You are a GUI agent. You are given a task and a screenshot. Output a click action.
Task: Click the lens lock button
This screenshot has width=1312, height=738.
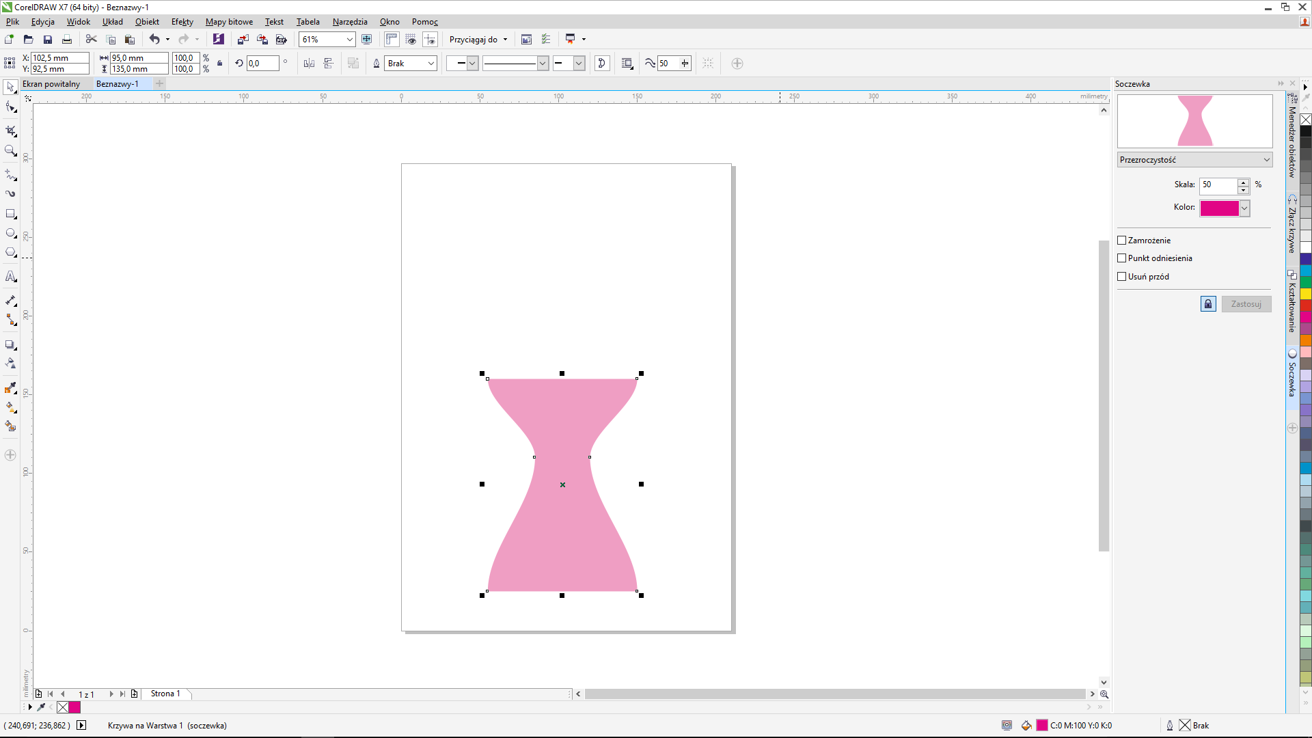point(1207,304)
